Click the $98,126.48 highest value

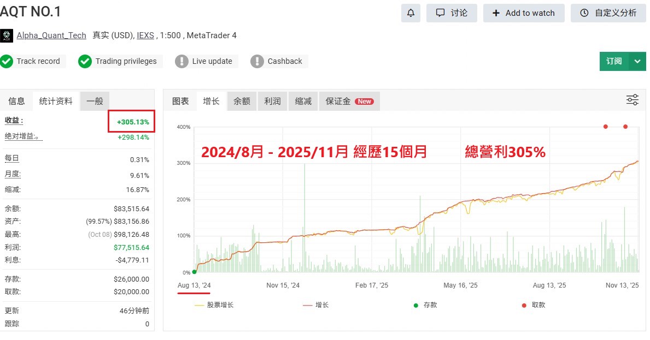point(131,235)
